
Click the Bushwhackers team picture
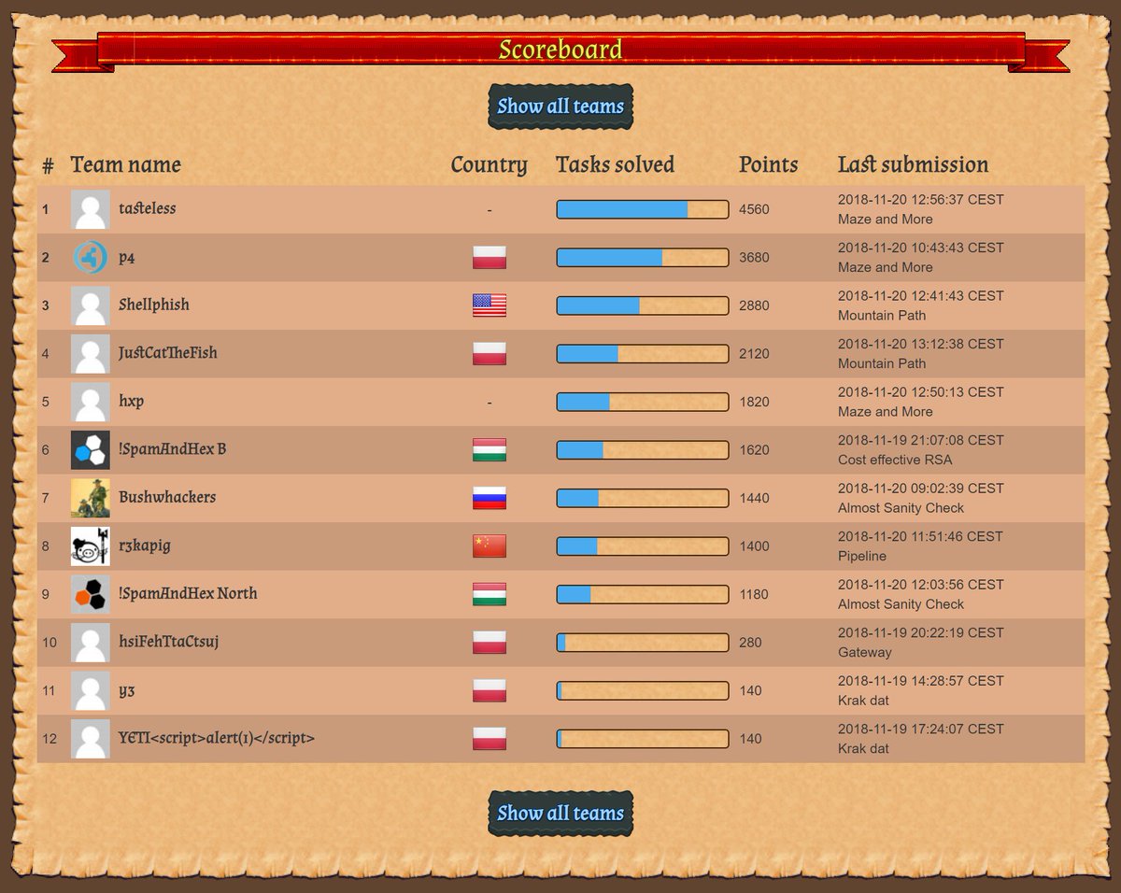(91, 498)
